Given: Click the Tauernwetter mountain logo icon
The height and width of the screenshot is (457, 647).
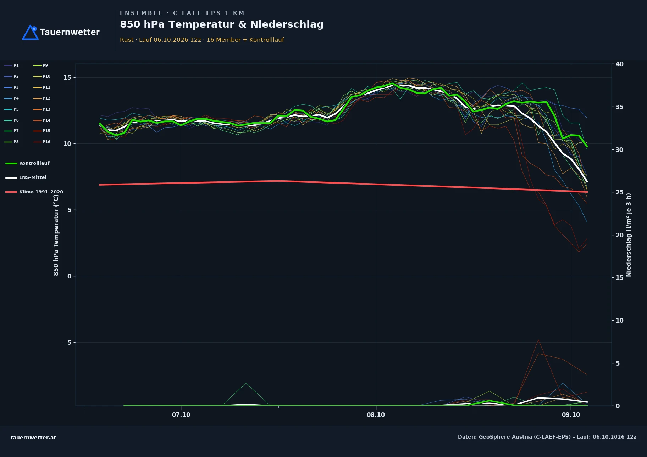Looking at the screenshot, I should pyautogui.click(x=30, y=32).
